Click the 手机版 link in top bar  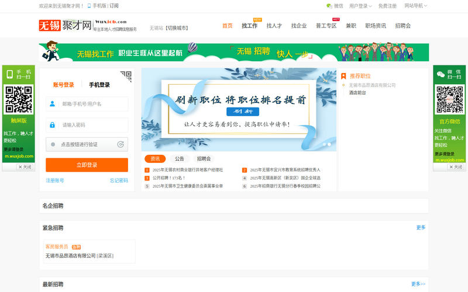99,6
